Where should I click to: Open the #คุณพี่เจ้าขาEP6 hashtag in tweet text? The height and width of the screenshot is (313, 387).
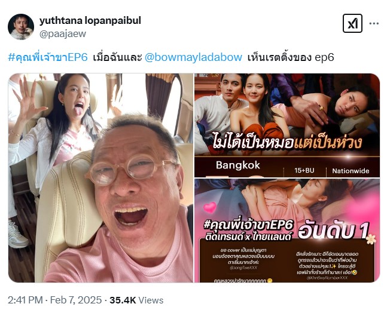click(x=48, y=57)
